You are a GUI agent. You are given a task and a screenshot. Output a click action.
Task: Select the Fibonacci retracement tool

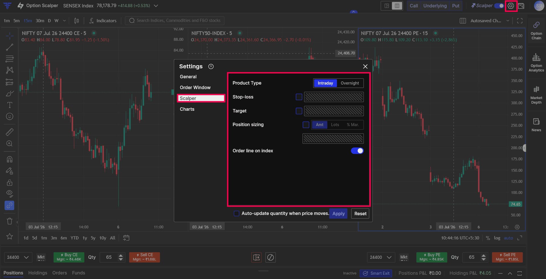tap(10, 59)
